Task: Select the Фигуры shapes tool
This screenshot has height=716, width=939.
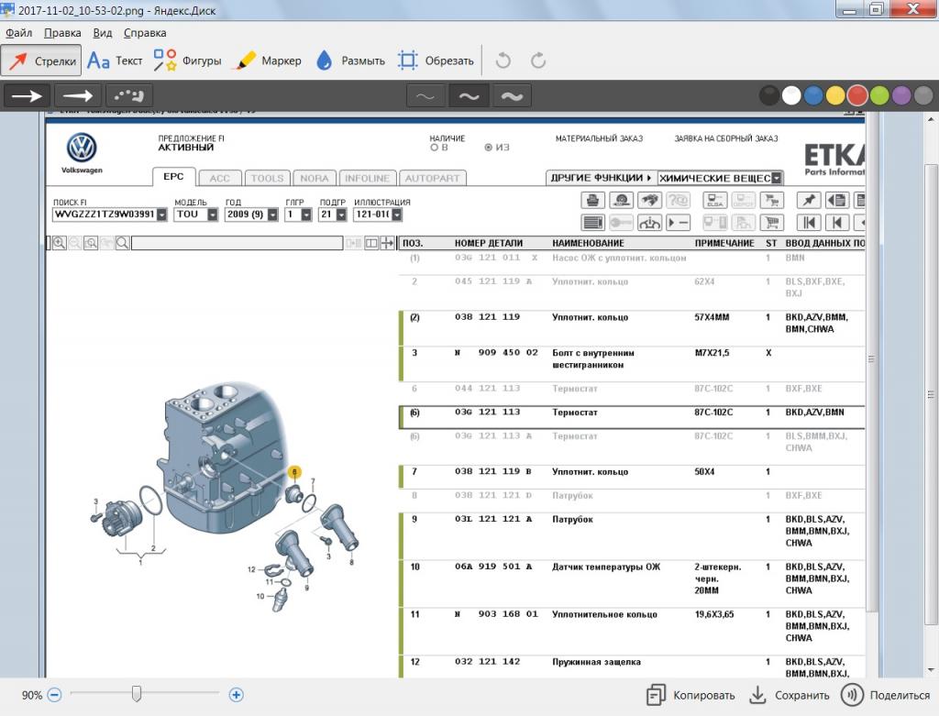Action: pos(187,61)
